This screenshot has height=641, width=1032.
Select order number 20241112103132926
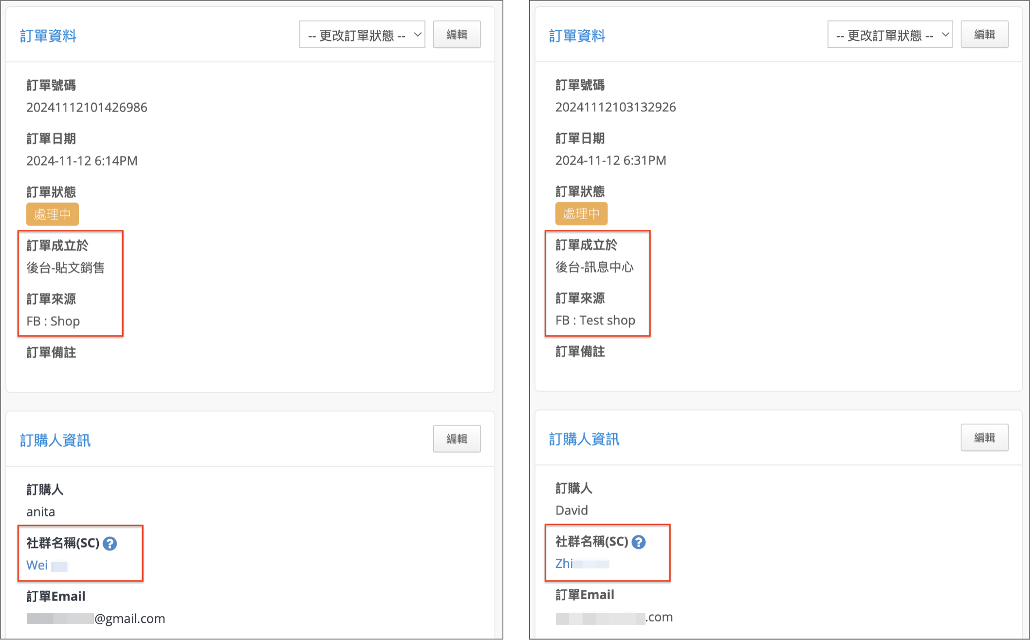point(616,107)
